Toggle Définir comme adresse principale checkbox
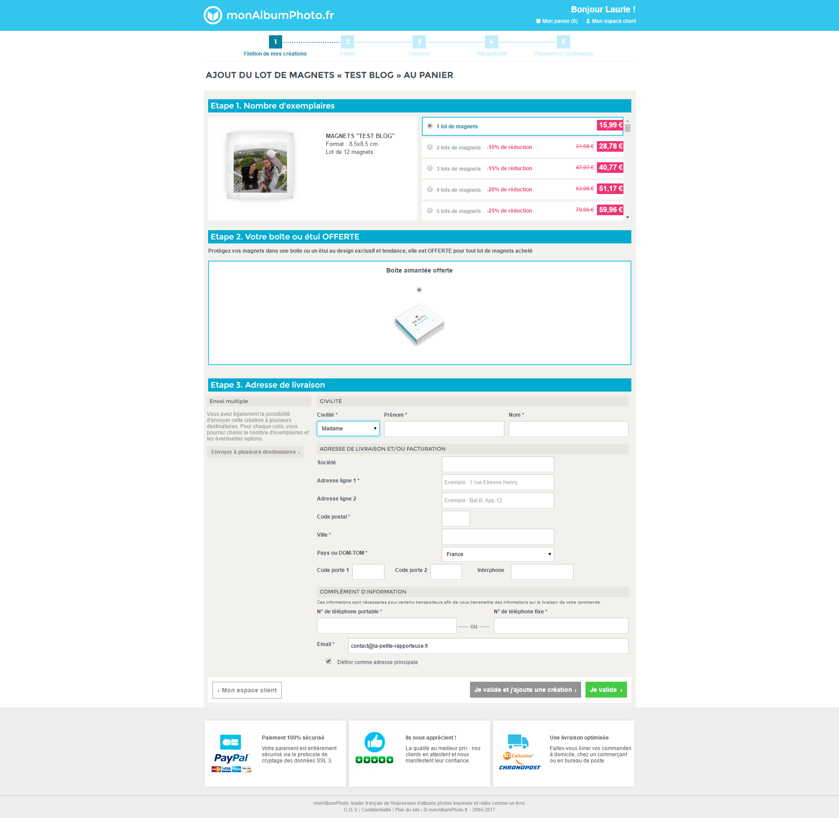This screenshot has width=839, height=818. (328, 661)
